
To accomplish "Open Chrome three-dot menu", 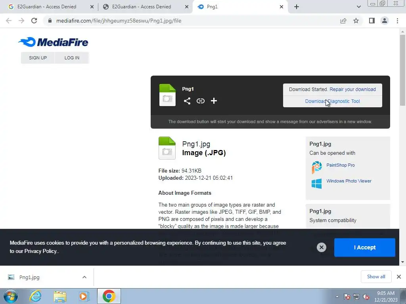I will (x=397, y=21).
